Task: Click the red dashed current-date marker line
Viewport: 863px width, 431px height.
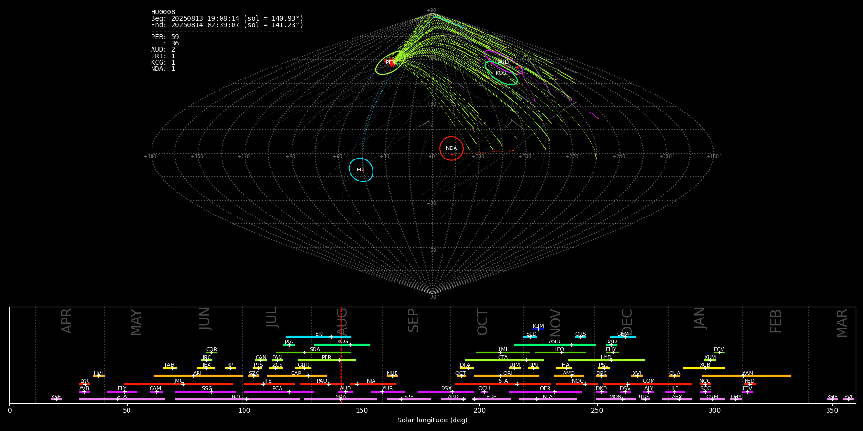Action: point(341,355)
